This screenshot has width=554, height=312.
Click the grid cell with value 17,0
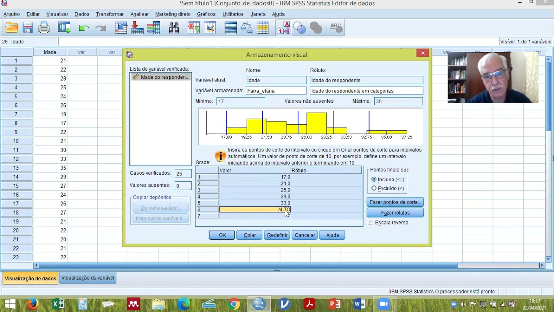click(254, 177)
